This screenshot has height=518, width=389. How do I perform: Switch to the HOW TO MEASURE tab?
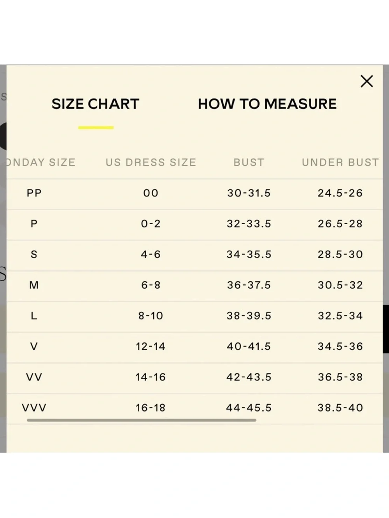coord(267,104)
